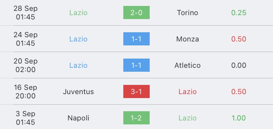
Task: Click the 16 Sep 20:00 date
Action: [26, 91]
